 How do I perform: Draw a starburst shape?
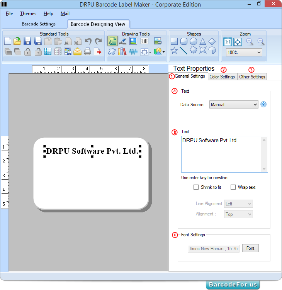[194, 50]
